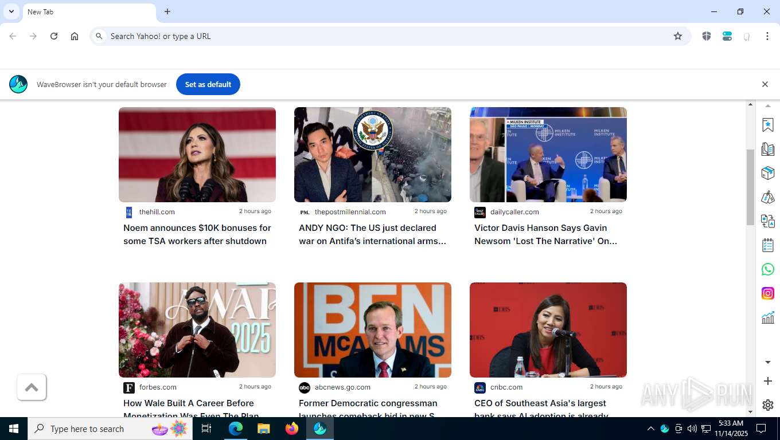780x440 pixels.
Task: Open the tab search dropdown chevron
Action: tap(11, 11)
